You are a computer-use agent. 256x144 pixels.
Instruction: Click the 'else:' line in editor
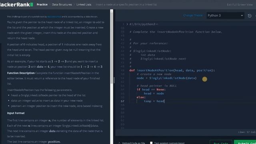(141, 97)
